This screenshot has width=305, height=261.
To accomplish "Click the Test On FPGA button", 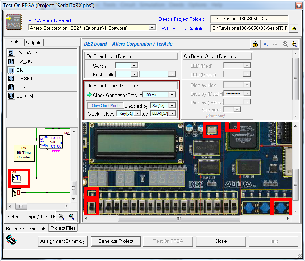I will 168,241.
